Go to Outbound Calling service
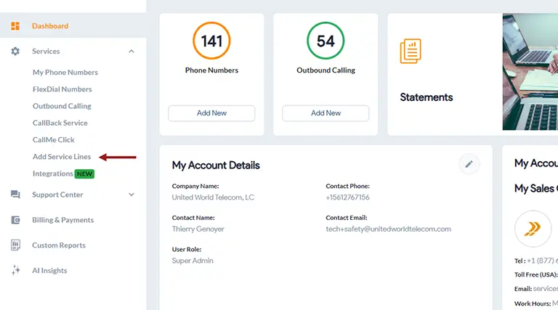Viewport: 558px width, 310px height. (62, 106)
